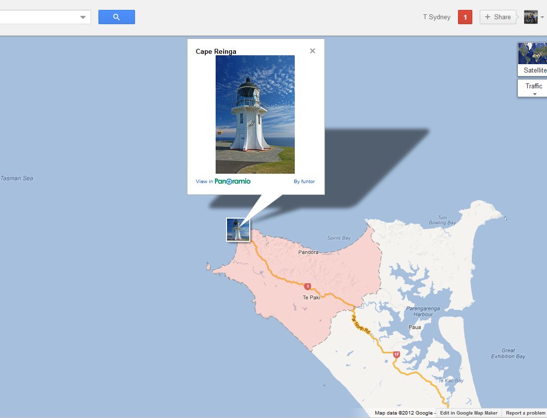Open the large lighthouse photo
Screen dimensions: 547x418
pos(255,114)
